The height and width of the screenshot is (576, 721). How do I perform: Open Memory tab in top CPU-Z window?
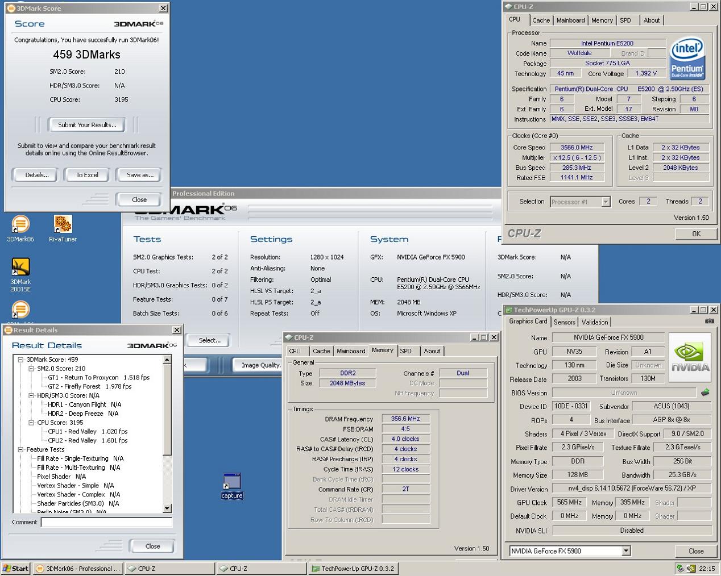coord(602,20)
